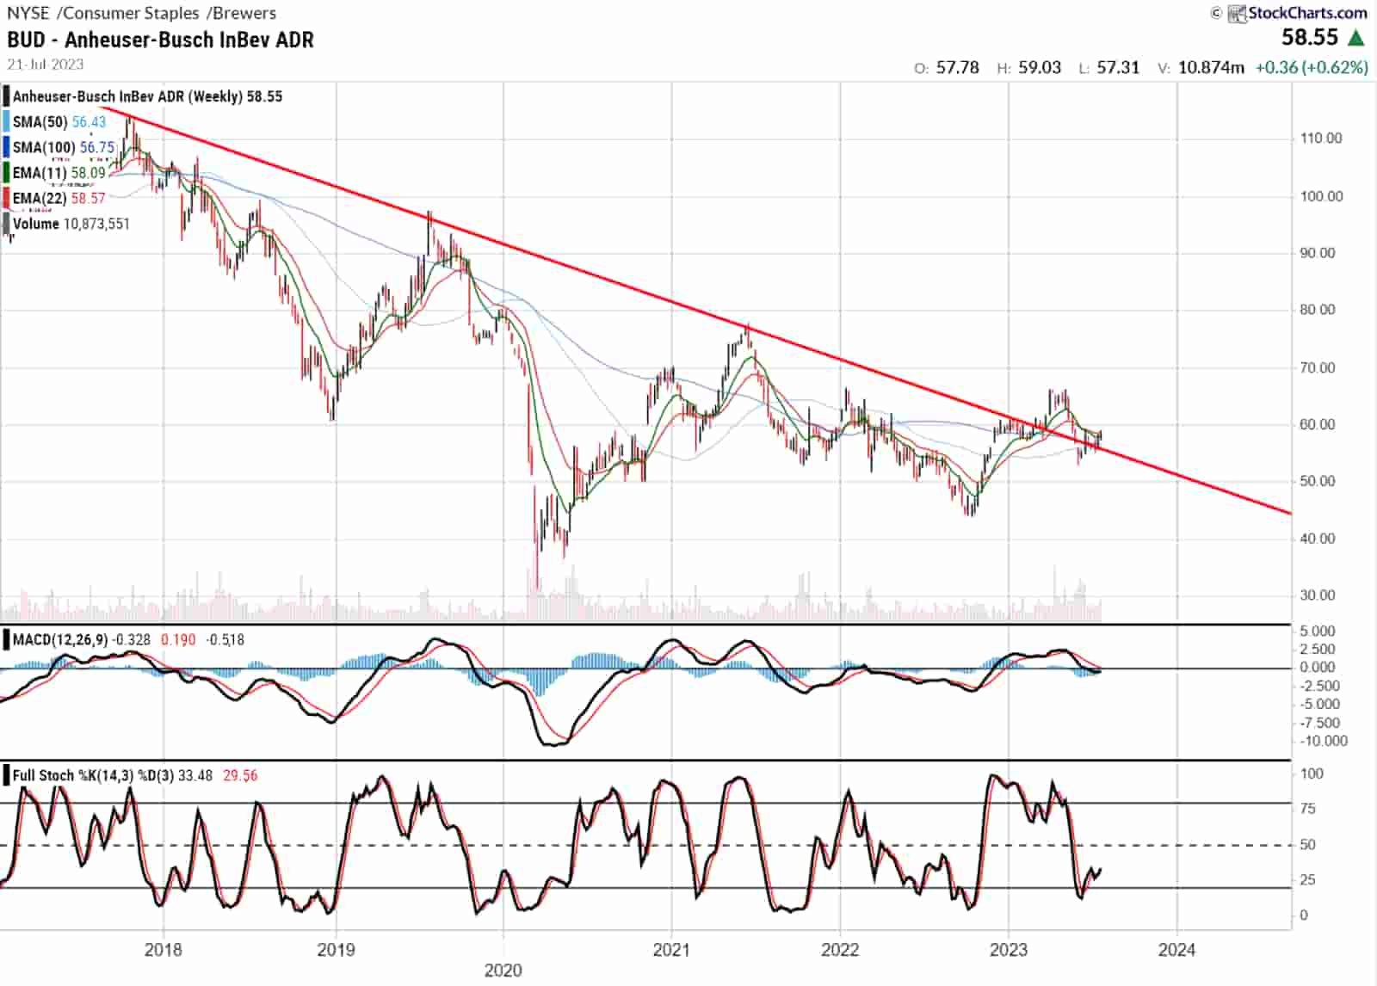1377x986 pixels.
Task: Click the 2020 label on the date axis
Action: (x=503, y=970)
